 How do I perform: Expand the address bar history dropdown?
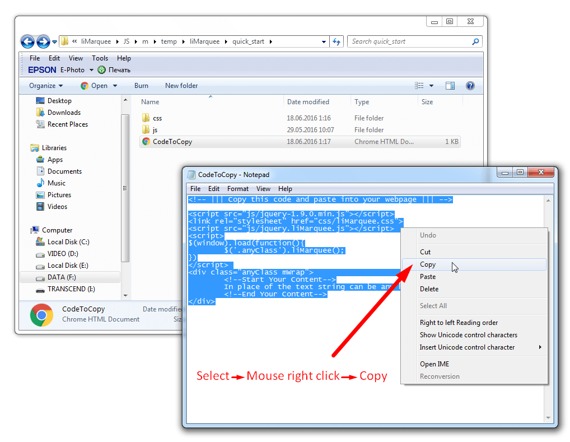tap(324, 42)
